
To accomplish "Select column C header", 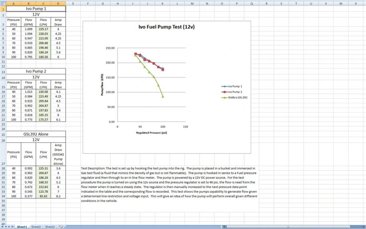I will tap(43, 3).
